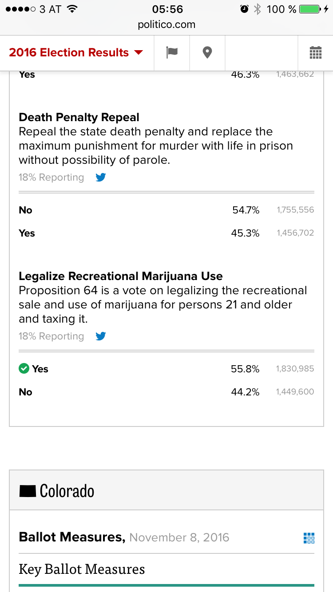The height and width of the screenshot is (592, 333).
Task: Tap the Key Ballot Measures tab
Action: pyautogui.click(x=82, y=569)
